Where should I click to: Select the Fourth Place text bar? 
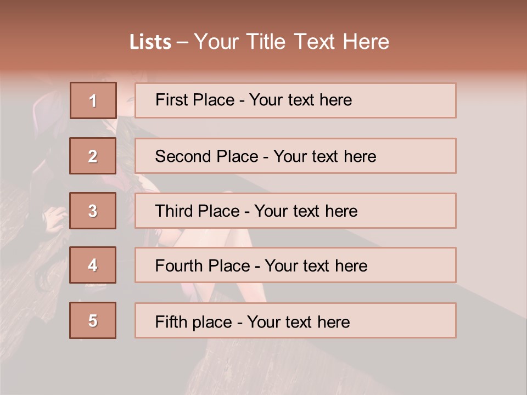(295, 265)
